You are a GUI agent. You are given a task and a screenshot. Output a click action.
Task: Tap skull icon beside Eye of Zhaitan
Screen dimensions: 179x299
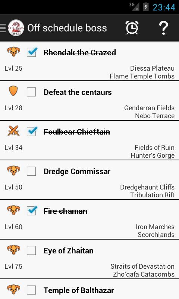coord(13,250)
